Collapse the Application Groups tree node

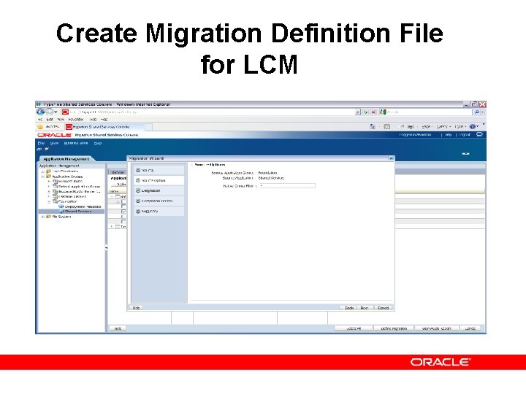click(x=42, y=177)
